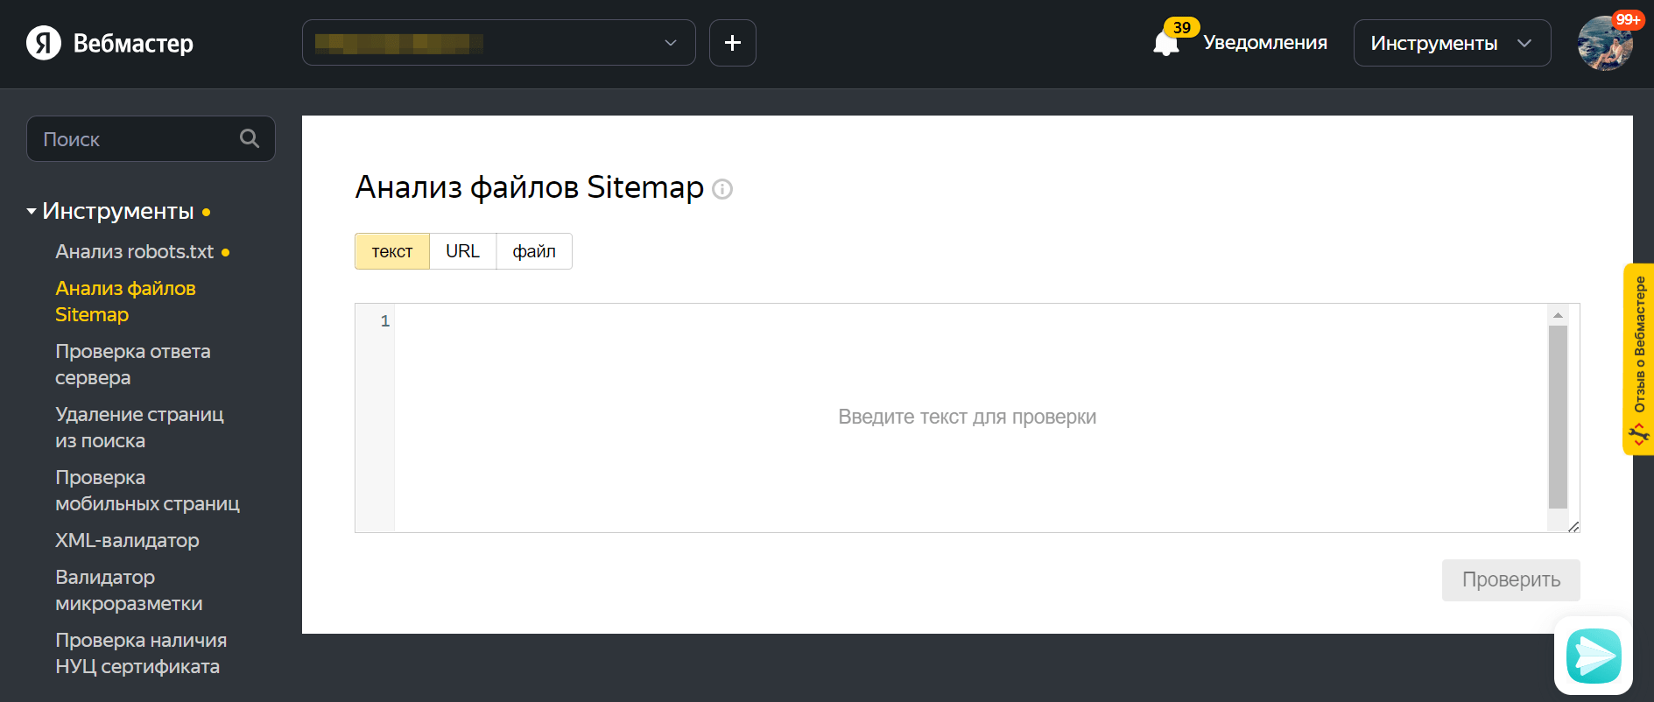
Task: Add a new site with plus button
Action: (x=733, y=43)
